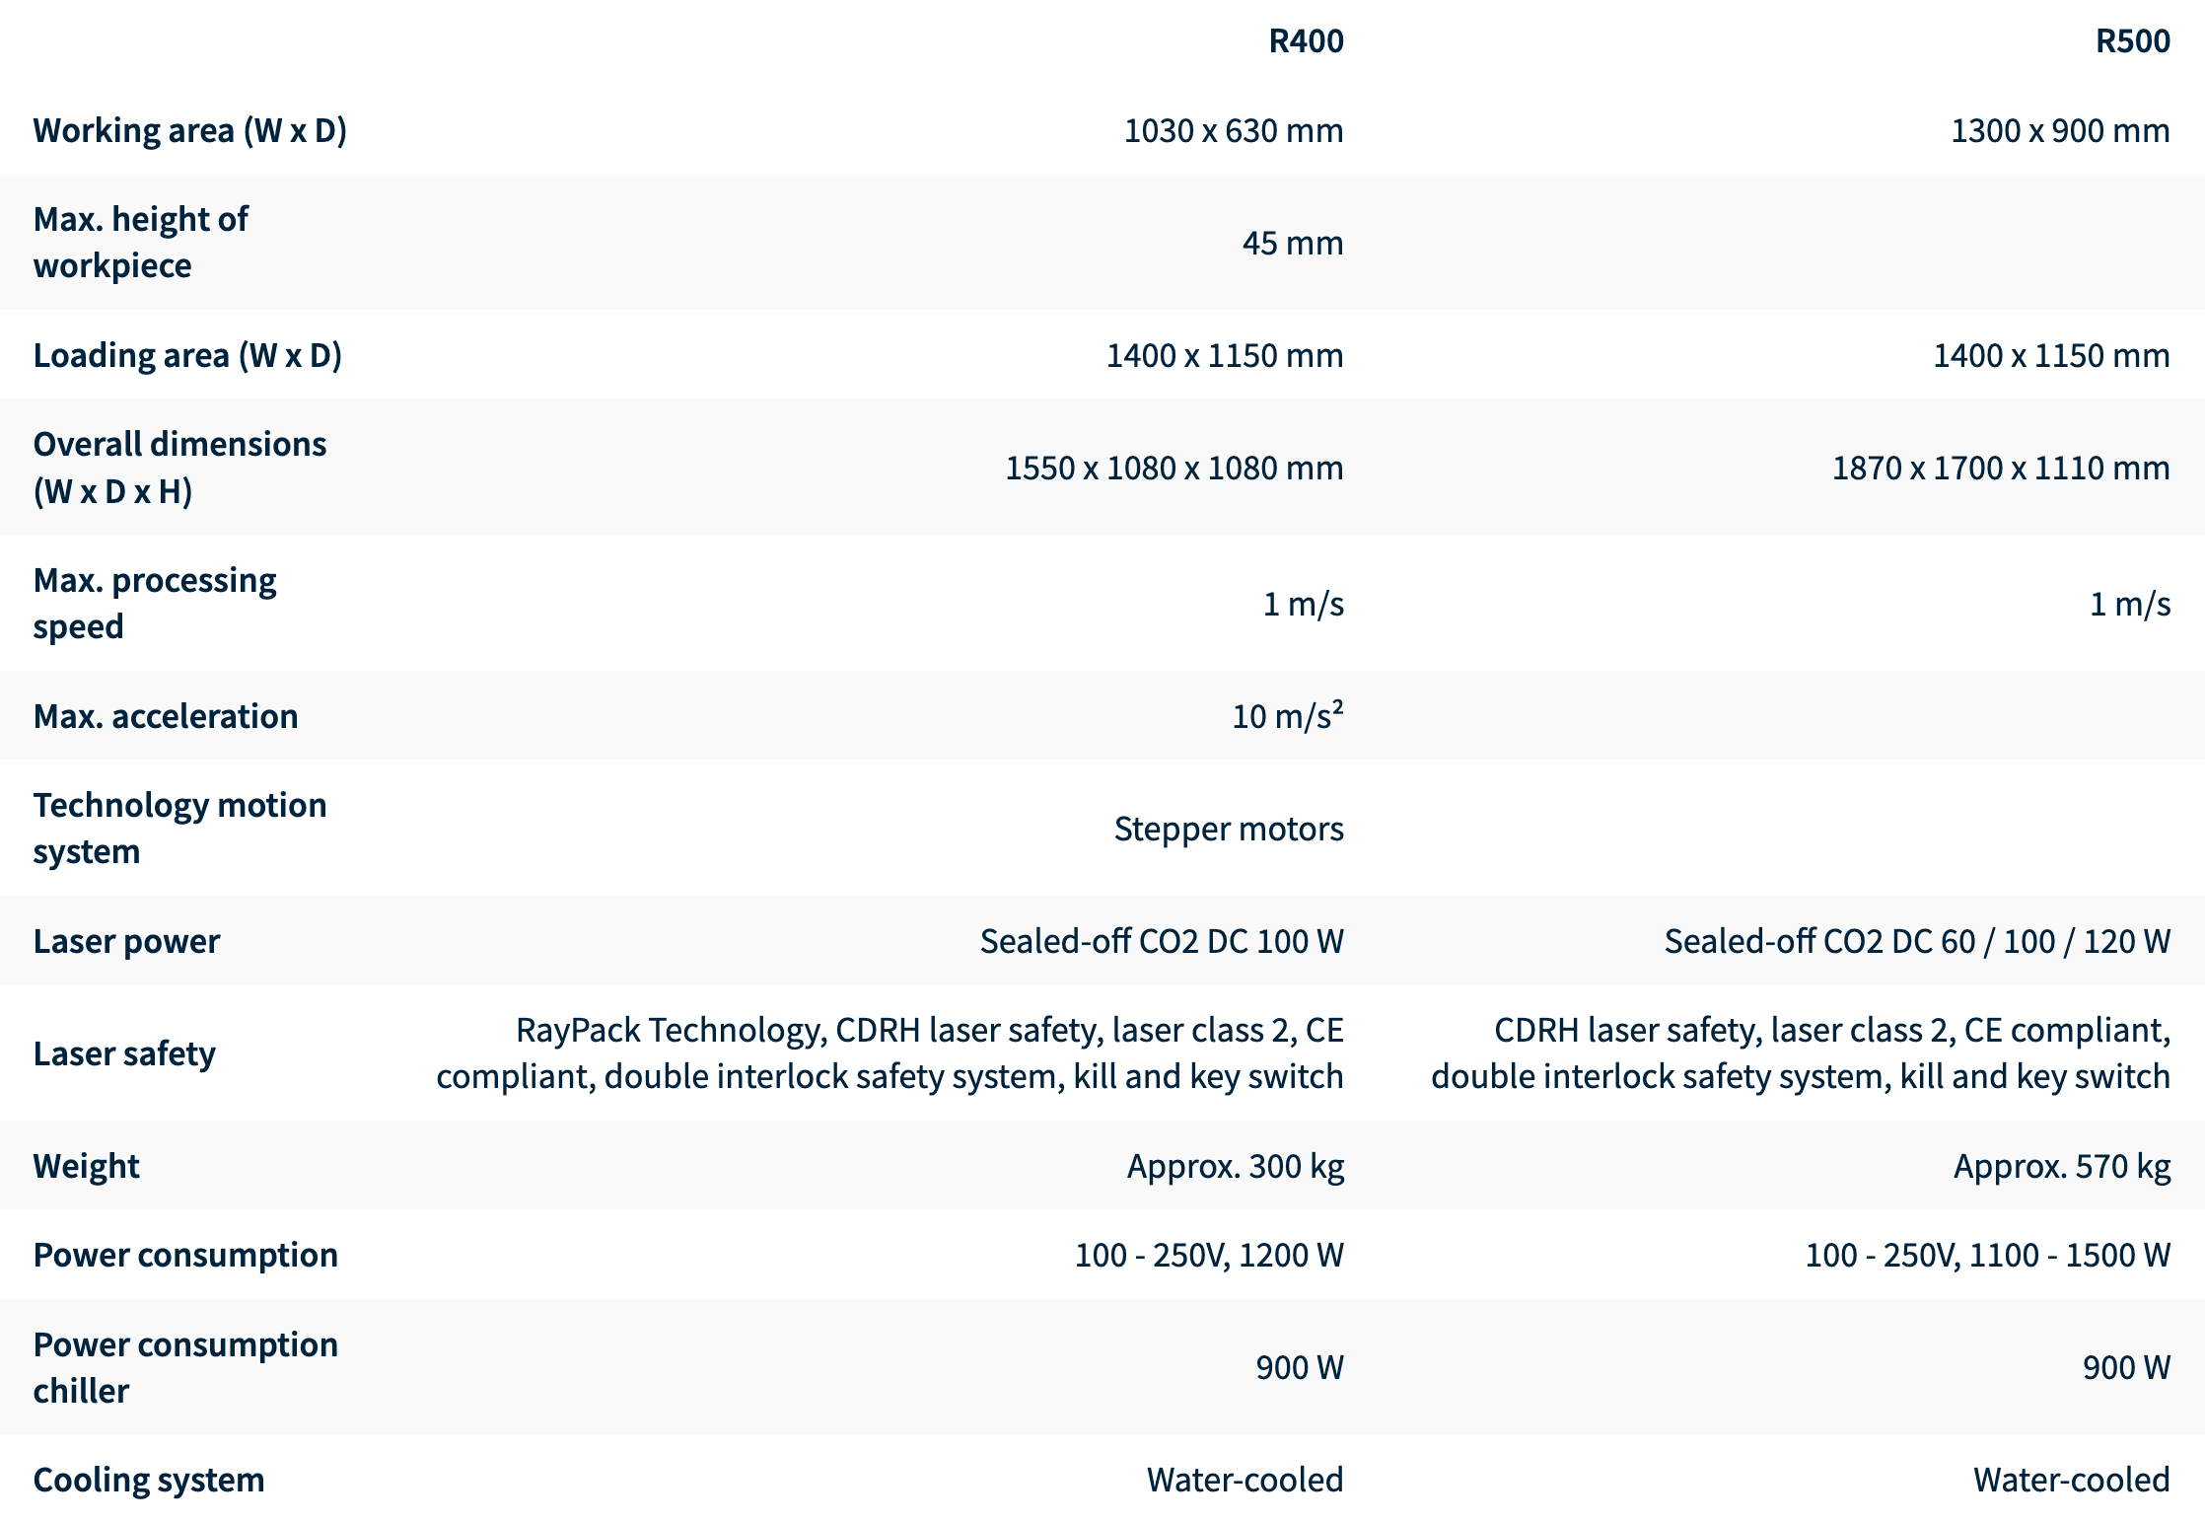The width and height of the screenshot is (2205, 1523).
Task: Click the R400 column header
Action: point(1306,41)
